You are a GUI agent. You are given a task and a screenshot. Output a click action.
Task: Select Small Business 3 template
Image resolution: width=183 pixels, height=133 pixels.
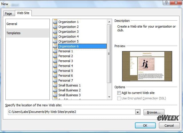click(x=69, y=95)
